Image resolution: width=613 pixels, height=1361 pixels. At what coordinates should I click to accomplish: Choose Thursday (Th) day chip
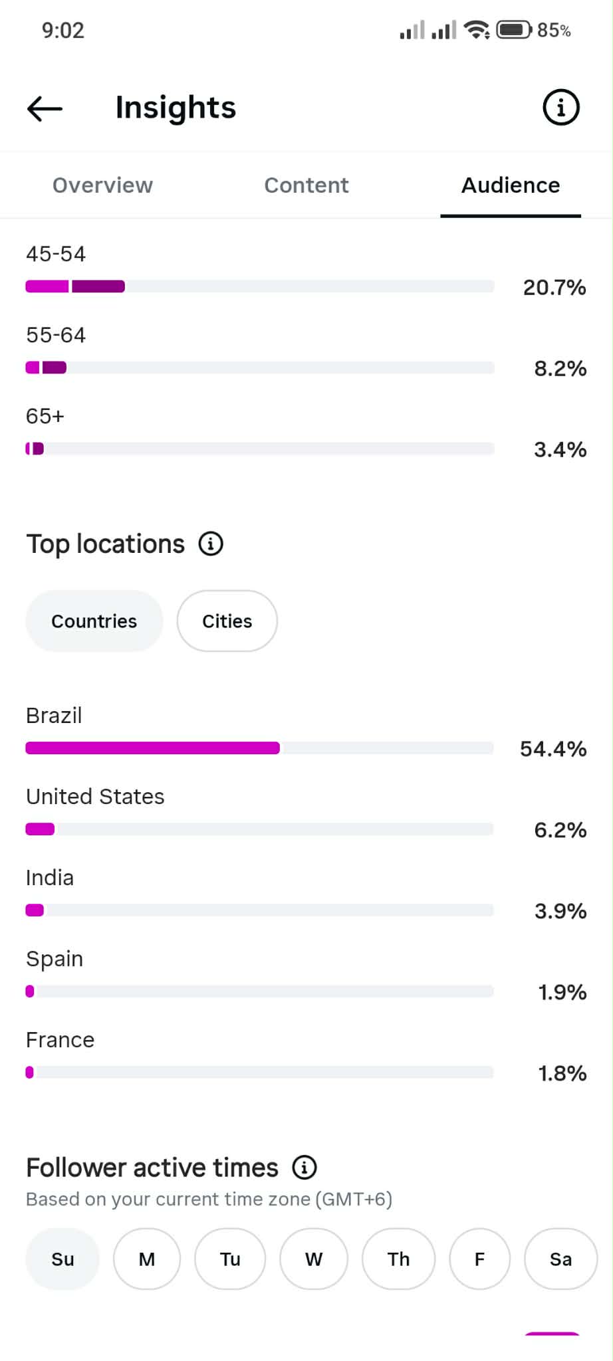[x=399, y=1259]
